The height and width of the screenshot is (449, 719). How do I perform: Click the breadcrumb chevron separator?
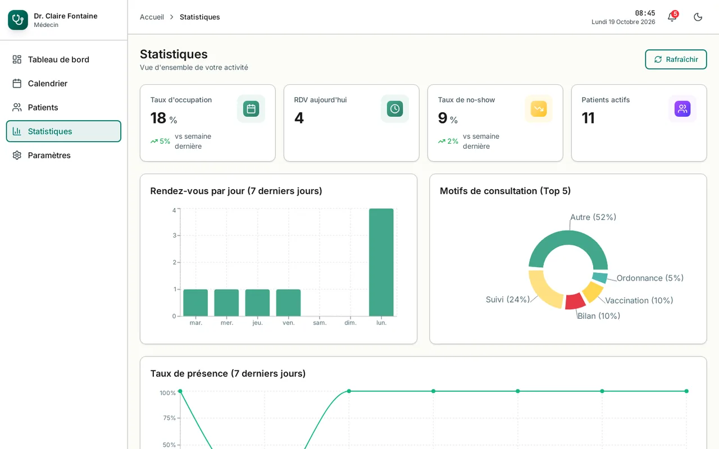pos(172,17)
